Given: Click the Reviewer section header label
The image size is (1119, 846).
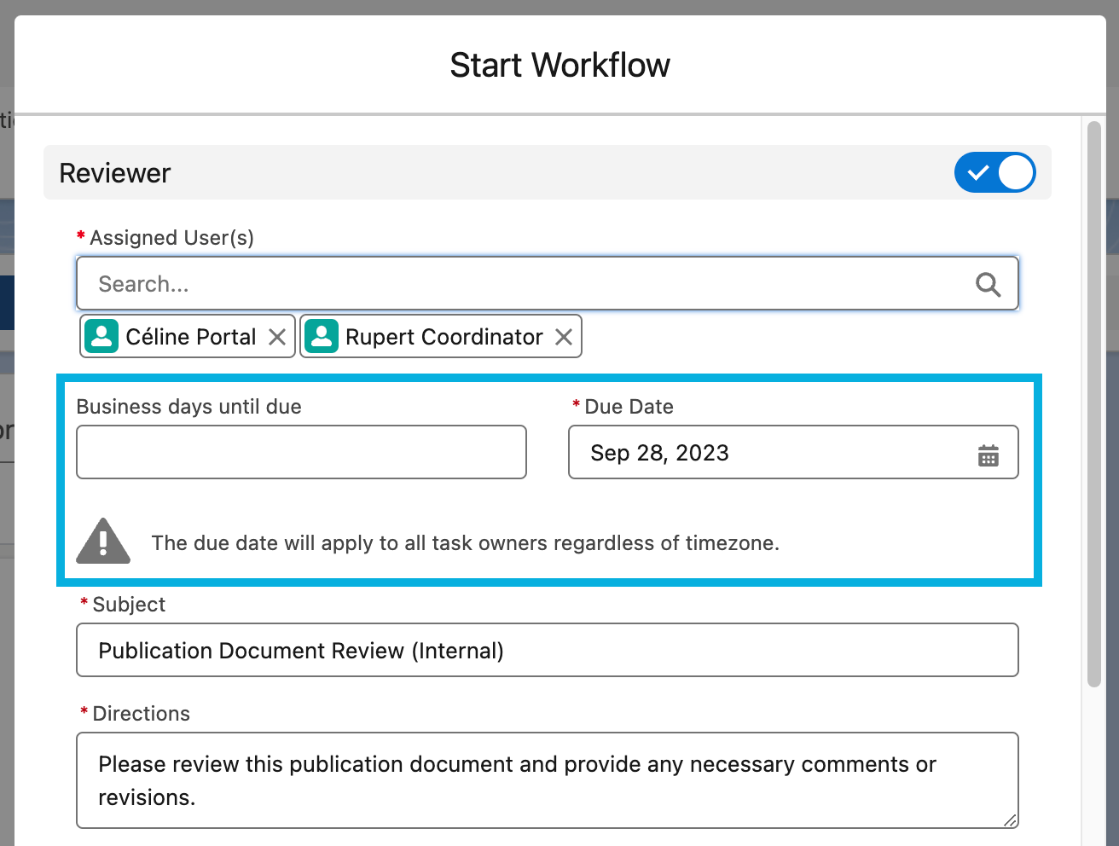Looking at the screenshot, I should pyautogui.click(x=115, y=173).
